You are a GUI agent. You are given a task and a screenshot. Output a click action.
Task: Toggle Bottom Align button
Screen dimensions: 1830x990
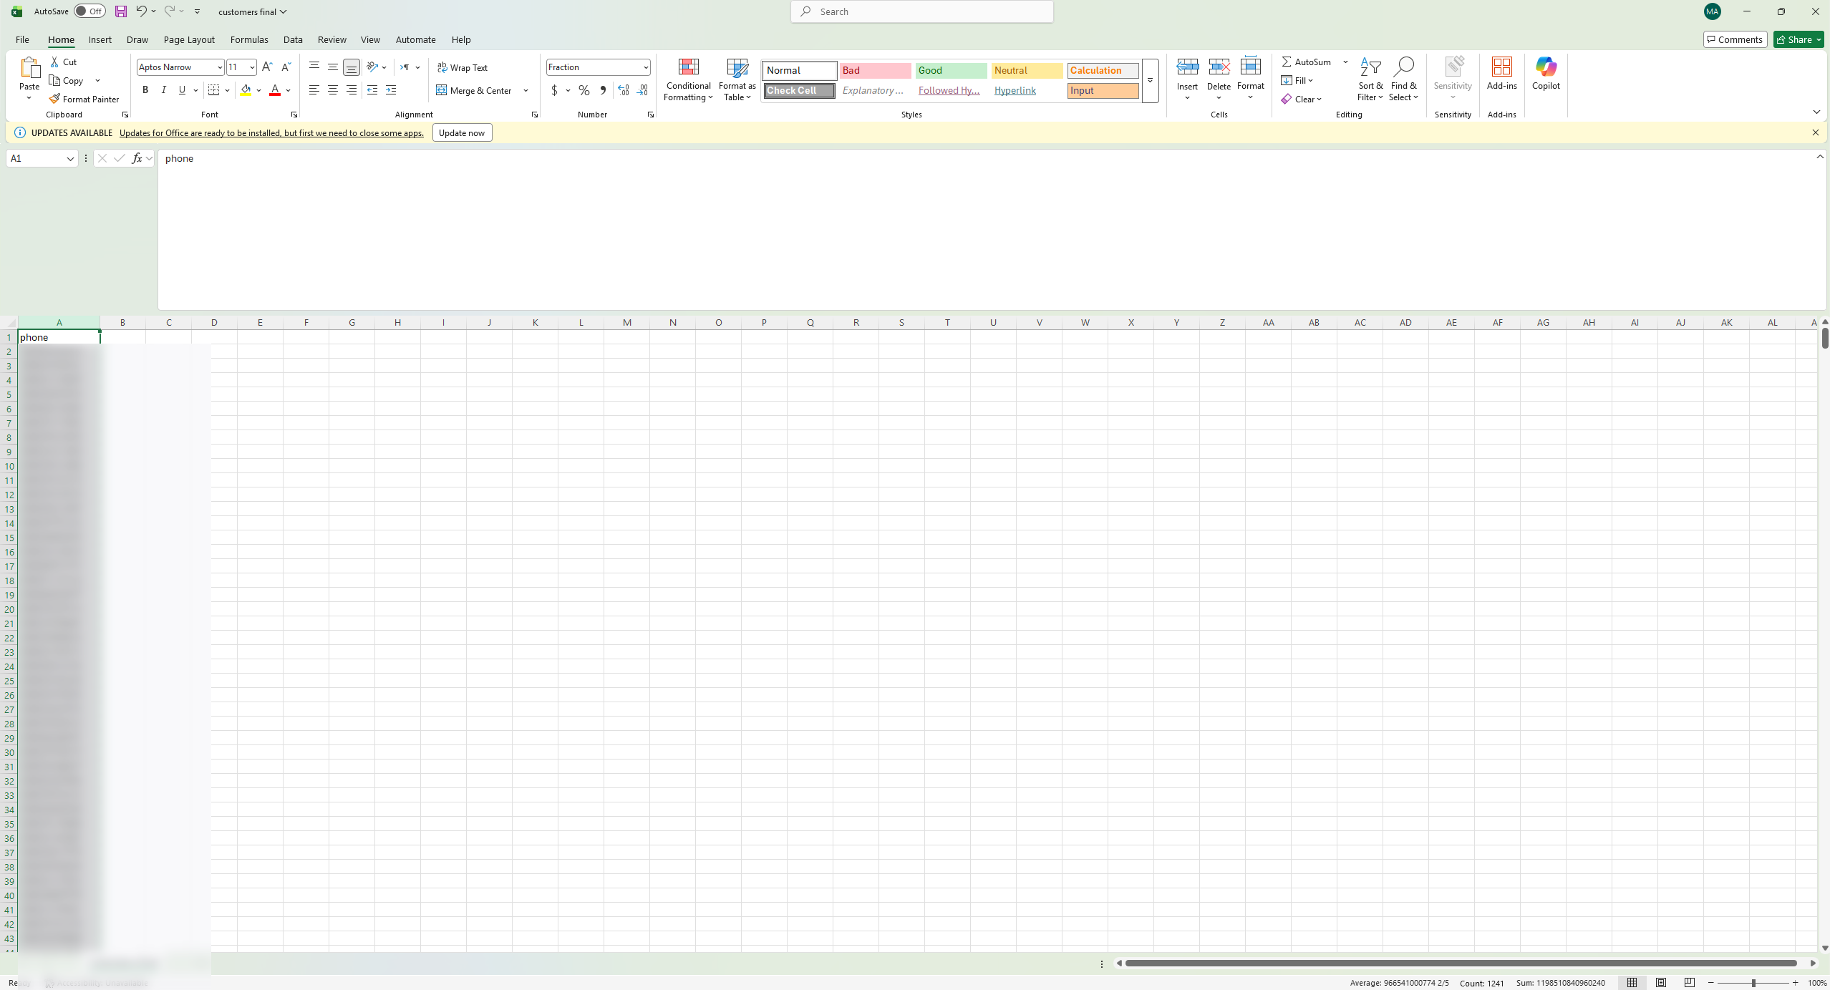(x=352, y=67)
